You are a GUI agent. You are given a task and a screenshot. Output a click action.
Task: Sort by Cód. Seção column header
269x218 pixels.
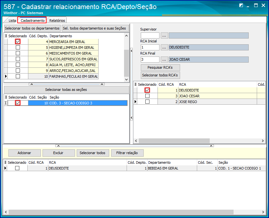point(38,97)
